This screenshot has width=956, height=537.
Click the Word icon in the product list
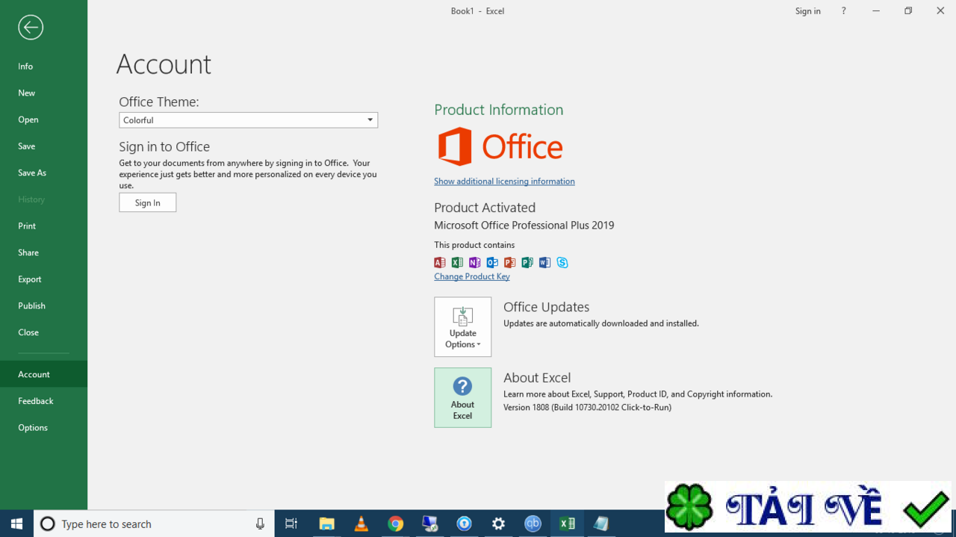coord(544,262)
